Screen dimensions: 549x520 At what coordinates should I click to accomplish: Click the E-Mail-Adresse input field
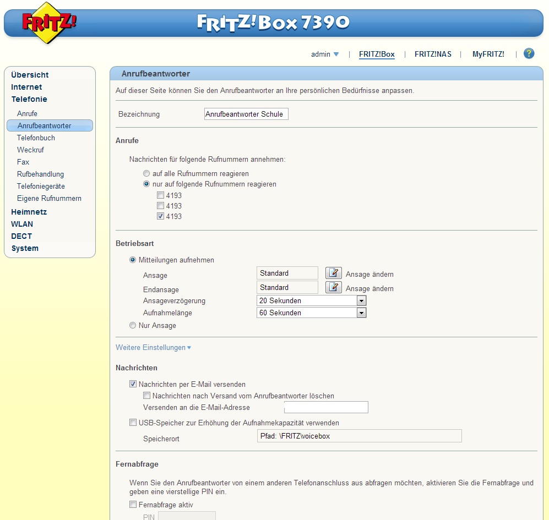pyautogui.click(x=326, y=407)
